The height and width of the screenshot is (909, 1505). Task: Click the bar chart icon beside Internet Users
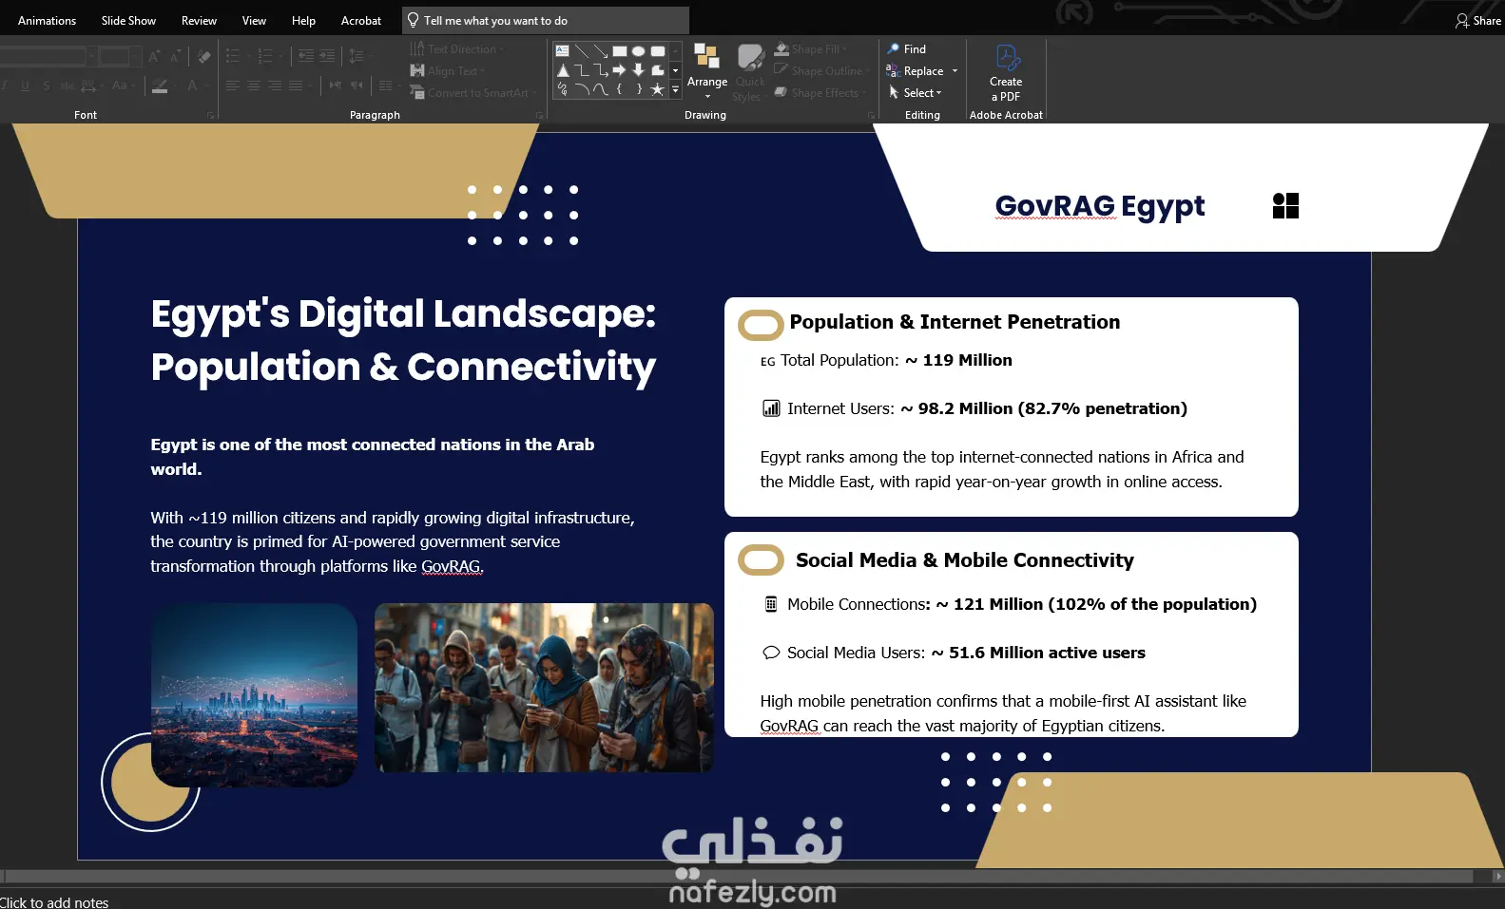click(x=771, y=408)
